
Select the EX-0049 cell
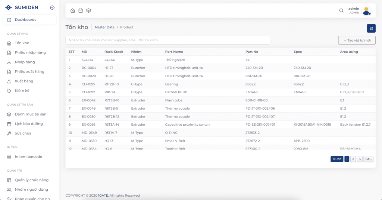(89, 109)
